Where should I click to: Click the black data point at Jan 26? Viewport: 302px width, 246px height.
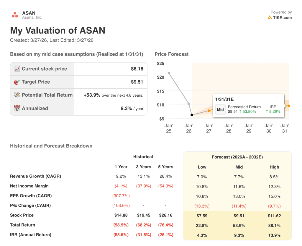(x=192, y=115)
